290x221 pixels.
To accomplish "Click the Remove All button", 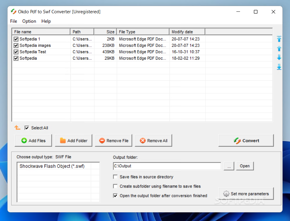I will 154,141.
